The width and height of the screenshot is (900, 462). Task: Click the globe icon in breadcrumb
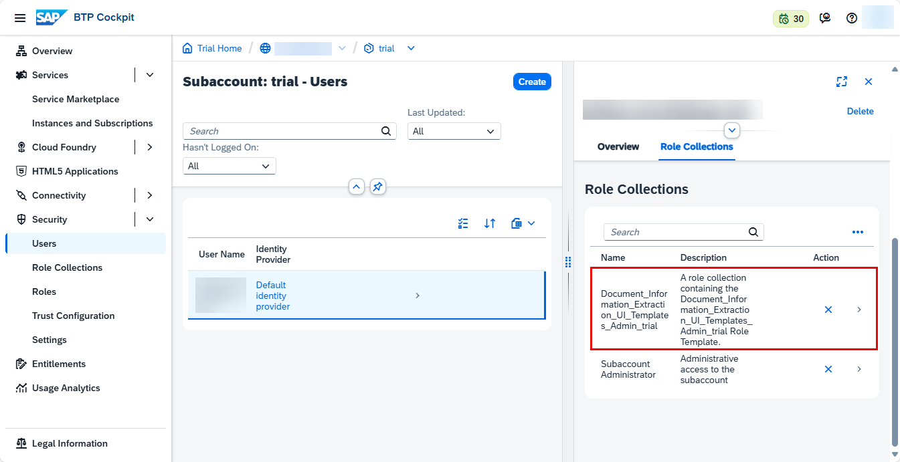tap(265, 48)
